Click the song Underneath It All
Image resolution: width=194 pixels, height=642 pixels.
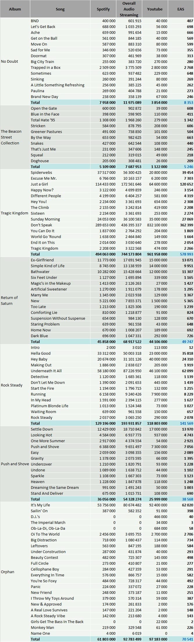pyautogui.click(x=46, y=371)
